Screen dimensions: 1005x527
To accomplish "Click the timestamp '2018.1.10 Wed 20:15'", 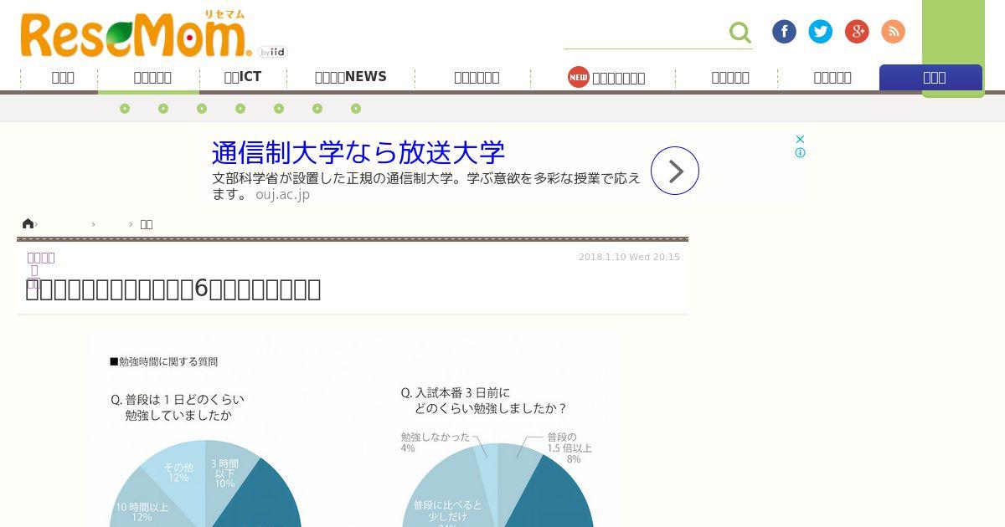I will (x=629, y=257).
